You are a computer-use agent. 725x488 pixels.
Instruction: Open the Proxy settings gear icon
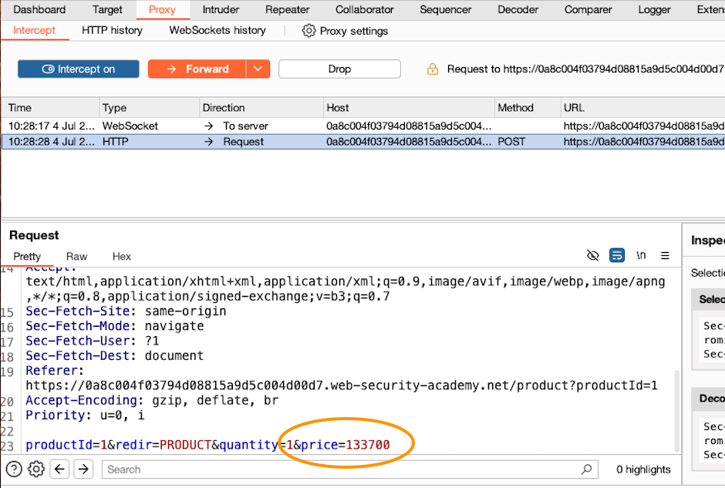point(309,30)
